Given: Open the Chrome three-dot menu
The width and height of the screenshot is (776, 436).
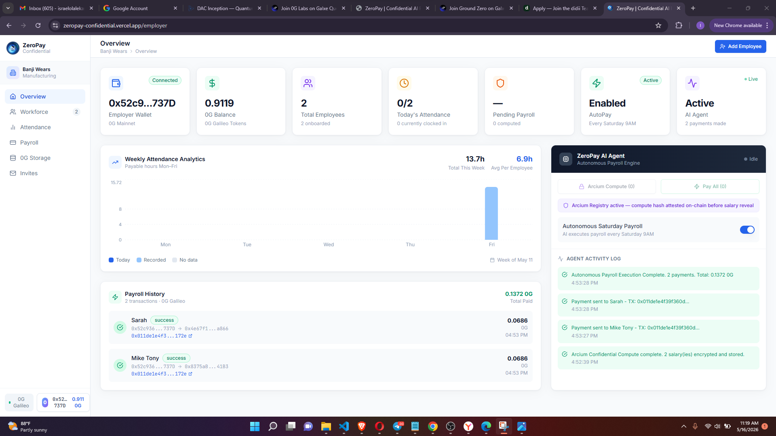Looking at the screenshot, I should pos(767,25).
